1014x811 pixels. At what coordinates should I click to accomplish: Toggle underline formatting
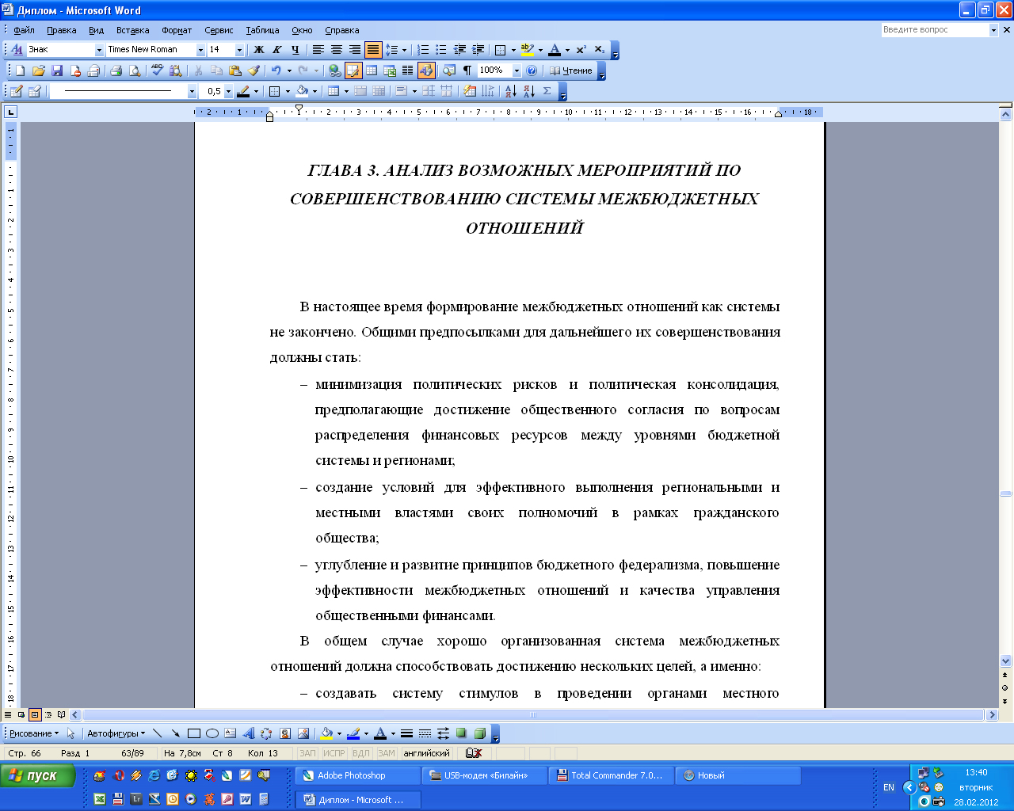pos(295,50)
